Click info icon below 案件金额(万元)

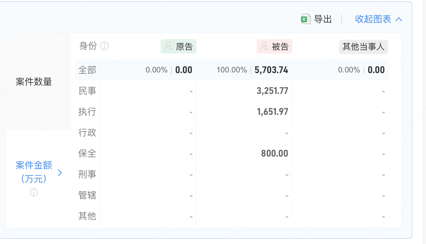(x=34, y=192)
